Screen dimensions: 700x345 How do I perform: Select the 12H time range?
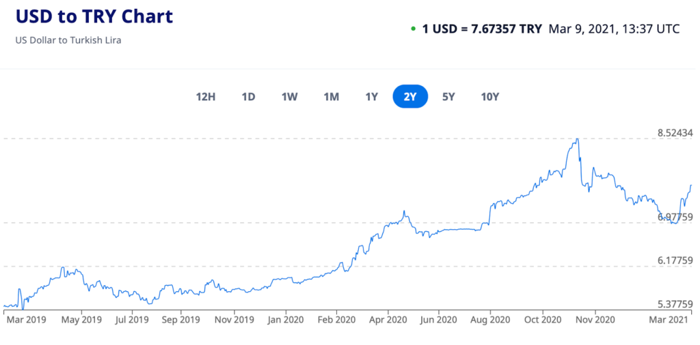[x=206, y=97]
